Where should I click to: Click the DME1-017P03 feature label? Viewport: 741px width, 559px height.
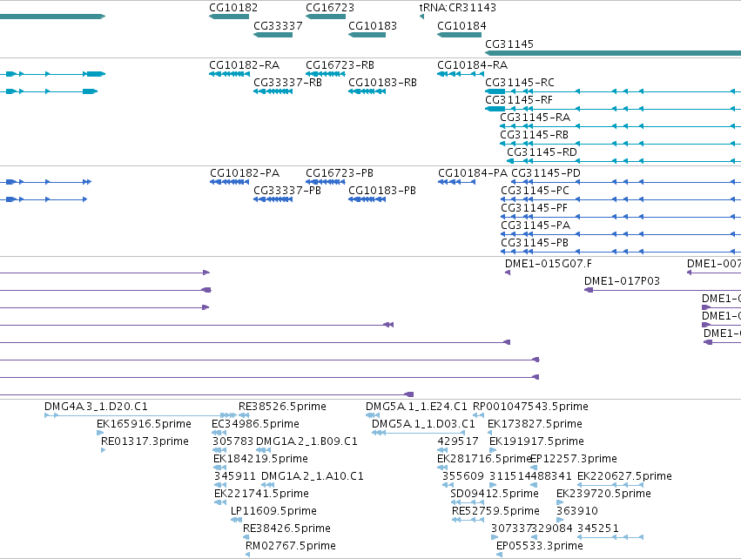click(622, 281)
